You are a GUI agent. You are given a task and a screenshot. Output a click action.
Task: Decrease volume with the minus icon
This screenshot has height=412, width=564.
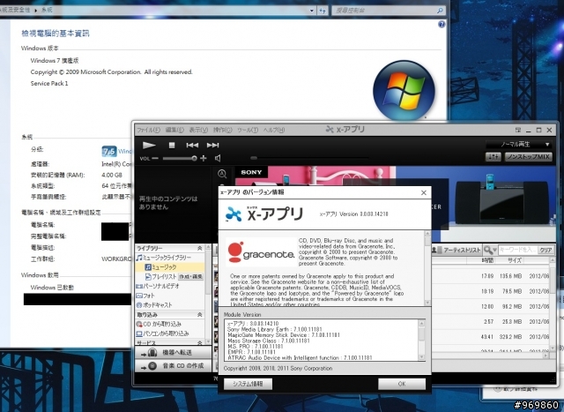click(155, 158)
